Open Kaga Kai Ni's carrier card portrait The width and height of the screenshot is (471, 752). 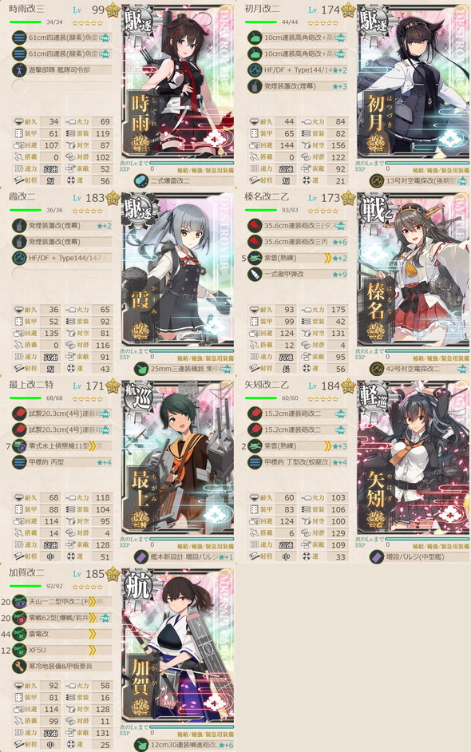pos(177,646)
